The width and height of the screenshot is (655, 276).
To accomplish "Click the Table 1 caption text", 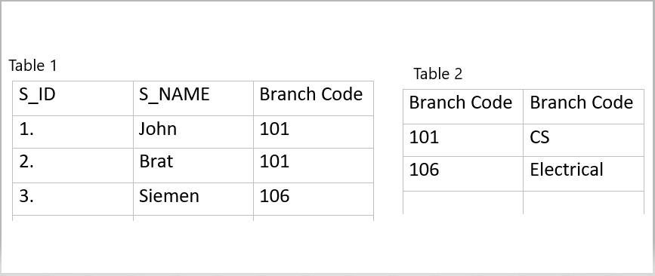I will coord(32,66).
